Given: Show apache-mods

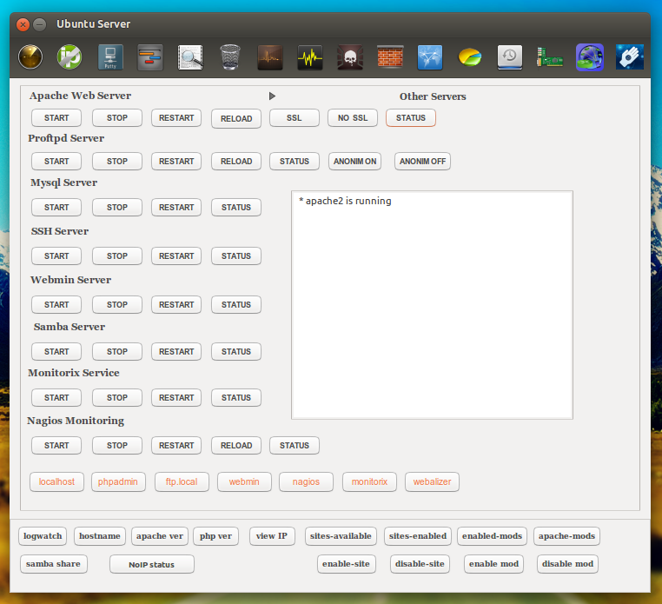Looking at the screenshot, I should click(x=566, y=536).
